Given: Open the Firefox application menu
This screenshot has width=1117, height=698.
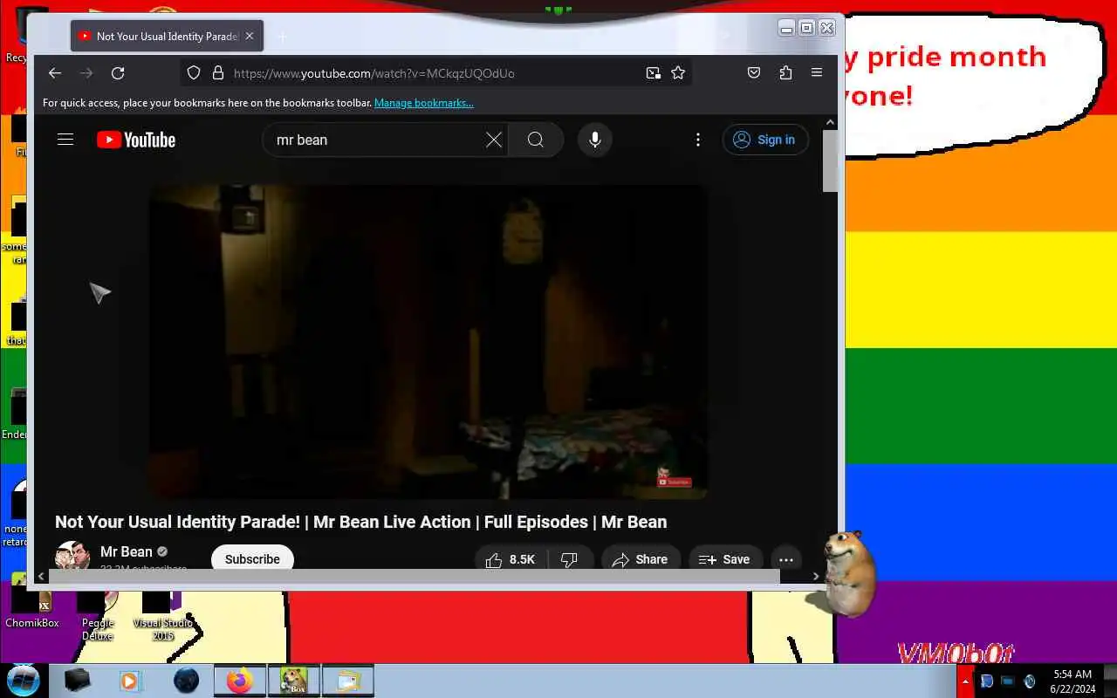Looking at the screenshot, I should [x=817, y=73].
